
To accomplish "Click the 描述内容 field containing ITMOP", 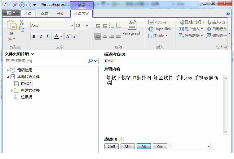I will pos(166,61).
